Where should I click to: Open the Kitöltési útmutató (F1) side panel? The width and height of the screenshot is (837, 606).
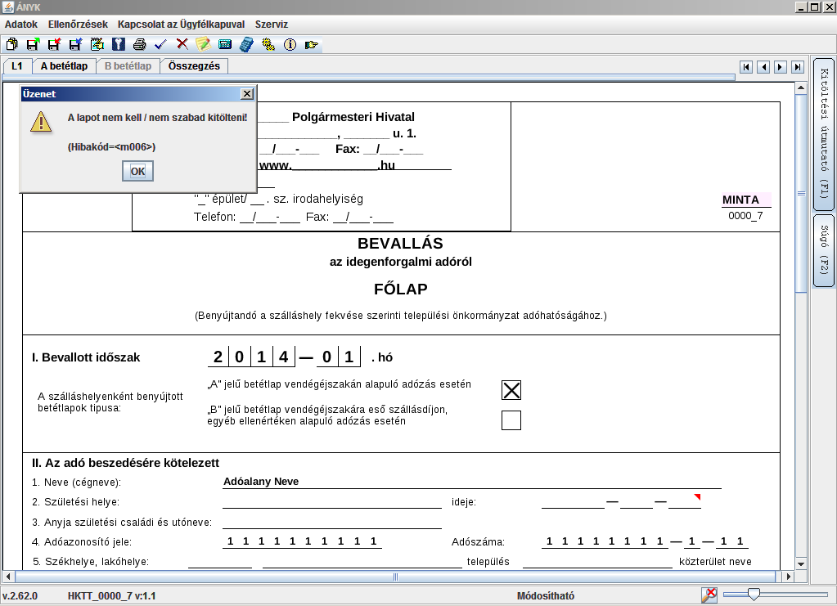(824, 133)
